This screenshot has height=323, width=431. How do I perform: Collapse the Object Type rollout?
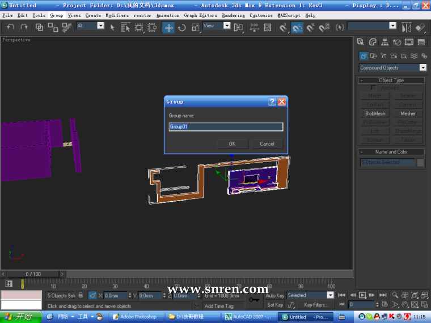pyautogui.click(x=391, y=80)
